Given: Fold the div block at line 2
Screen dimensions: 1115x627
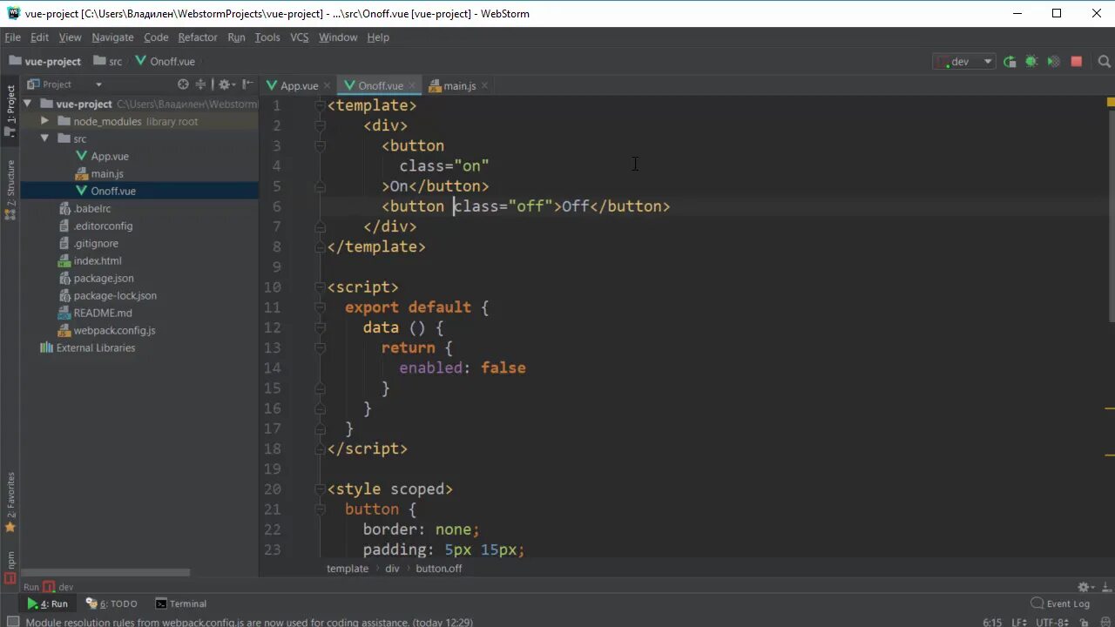Looking at the screenshot, I should (x=320, y=125).
